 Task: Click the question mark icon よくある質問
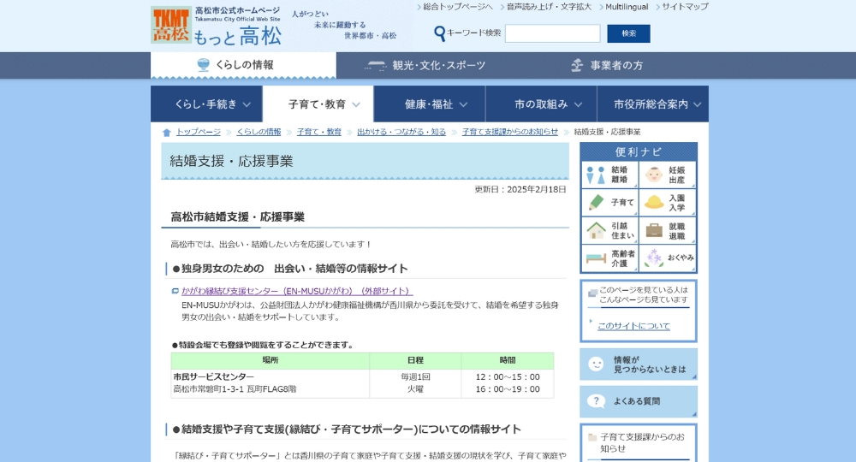[x=596, y=401]
